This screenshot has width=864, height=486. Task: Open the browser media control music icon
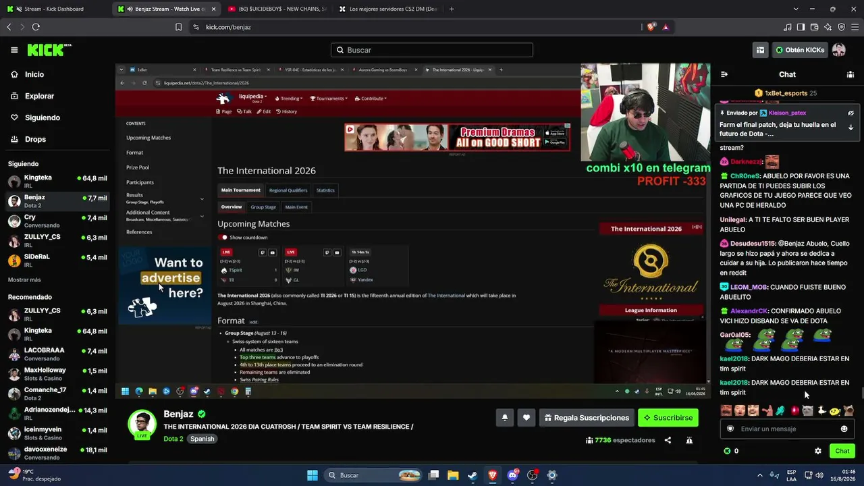click(x=787, y=27)
